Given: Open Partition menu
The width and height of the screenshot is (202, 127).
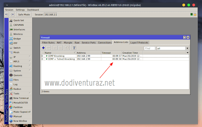Looking at the screenshot, I should pyautogui.click(x=20, y=107).
